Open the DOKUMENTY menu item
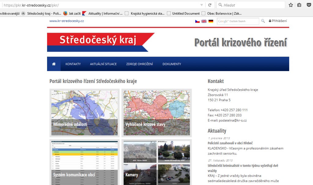Viewport: 313px width, 185px height. (x=172, y=64)
